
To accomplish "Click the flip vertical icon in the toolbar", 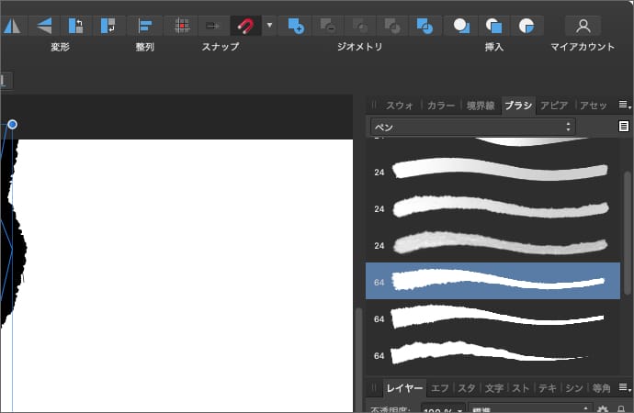I will coord(44,25).
